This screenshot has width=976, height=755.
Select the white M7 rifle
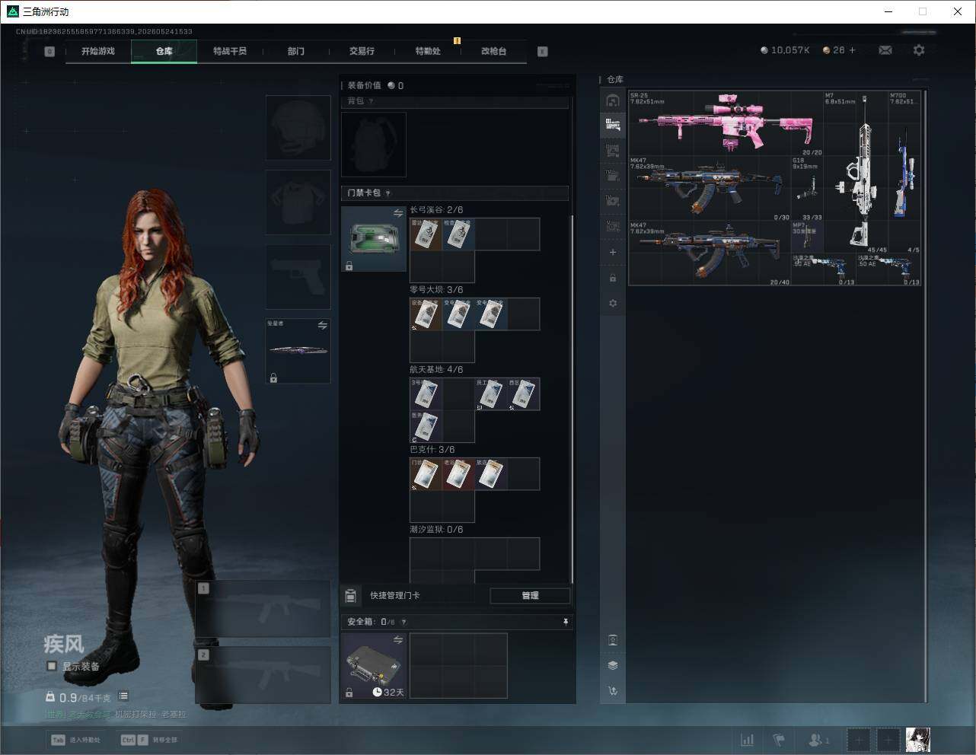(x=856, y=172)
